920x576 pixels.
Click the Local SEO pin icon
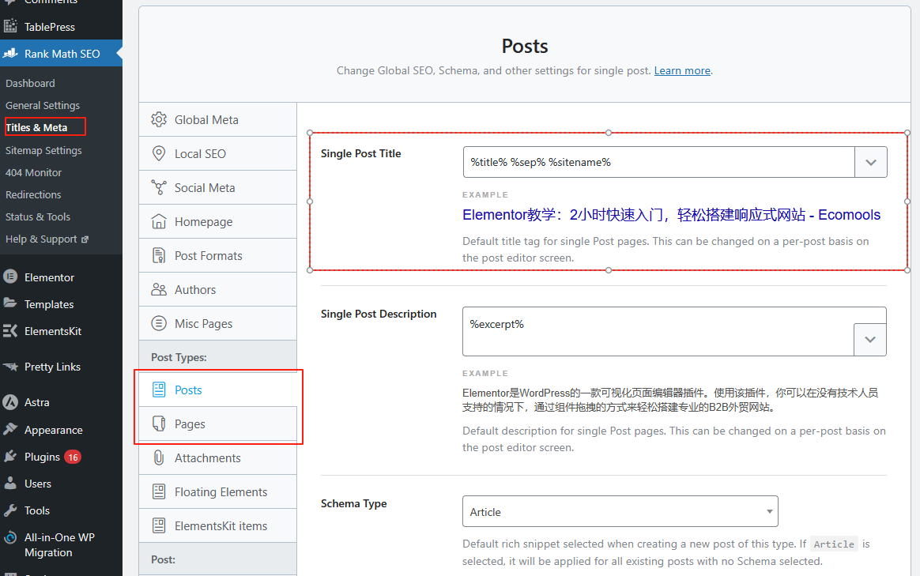coord(159,154)
